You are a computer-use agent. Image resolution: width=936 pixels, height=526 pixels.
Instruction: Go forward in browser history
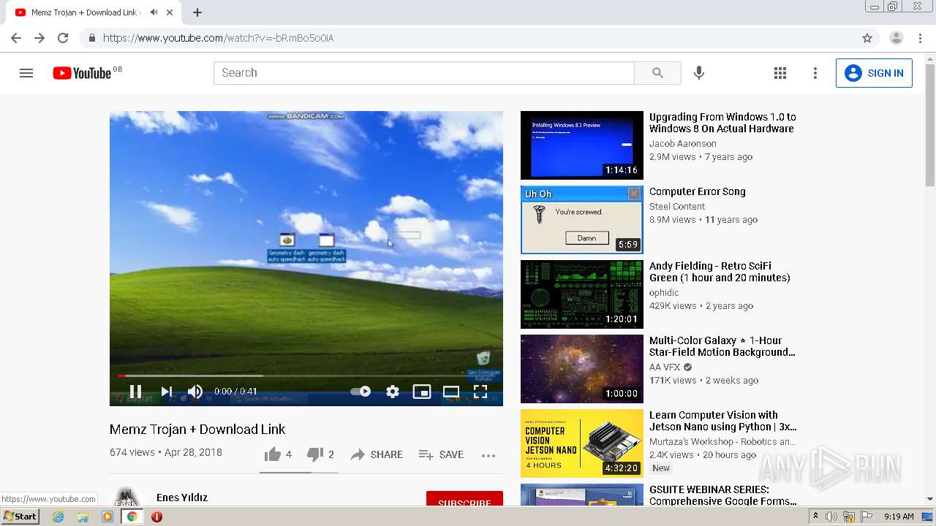click(39, 38)
